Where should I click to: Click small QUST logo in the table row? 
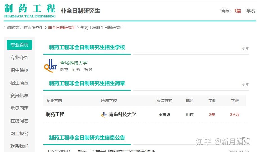tap(104, 115)
